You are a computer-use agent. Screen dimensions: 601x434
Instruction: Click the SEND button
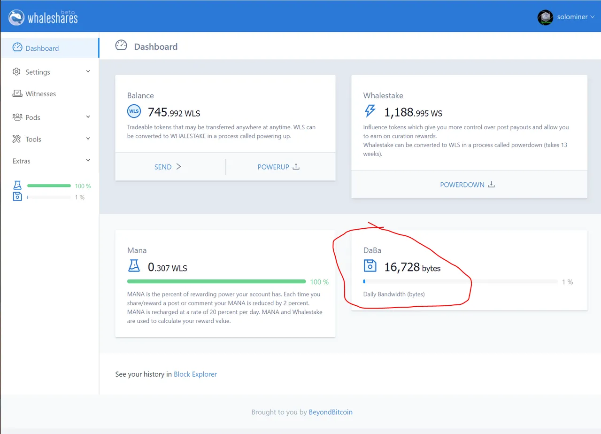pos(168,167)
